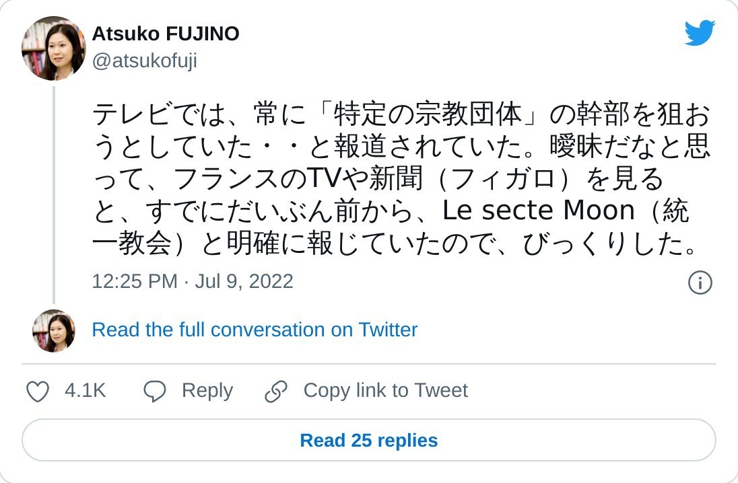738x483 pixels.
Task: Visit the @atsukofuji handle
Action: point(144,61)
